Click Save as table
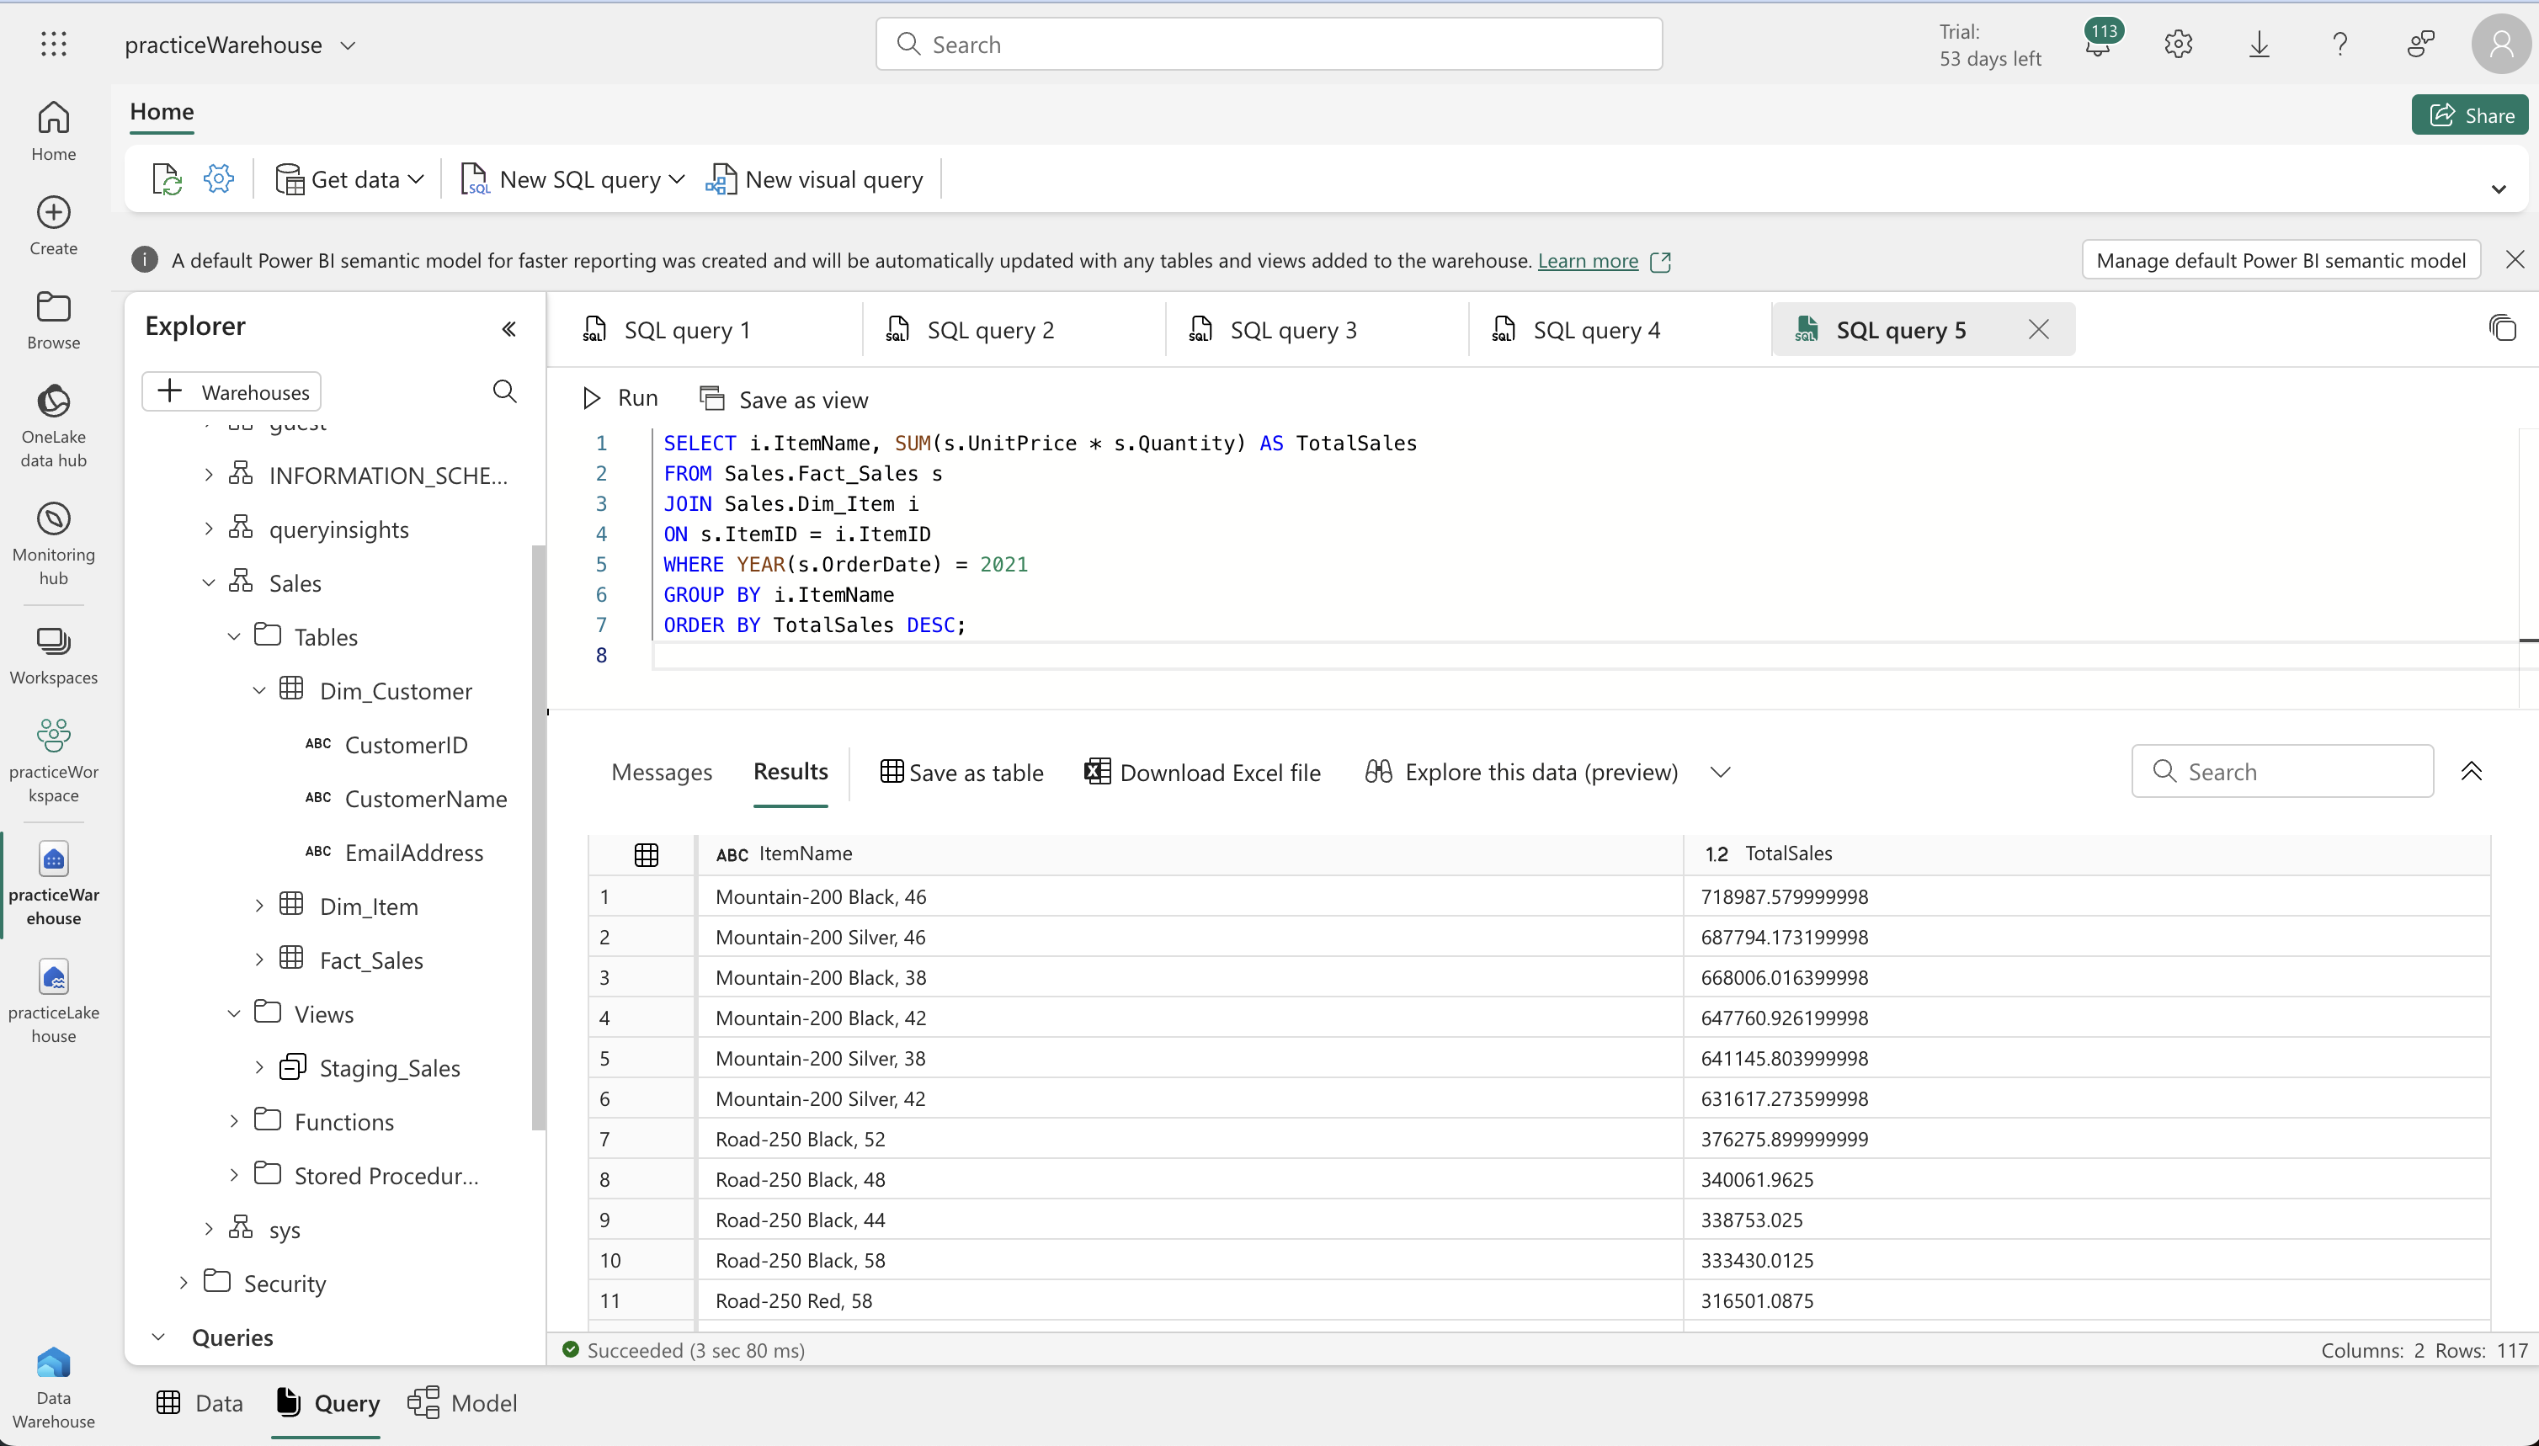 [x=961, y=772]
